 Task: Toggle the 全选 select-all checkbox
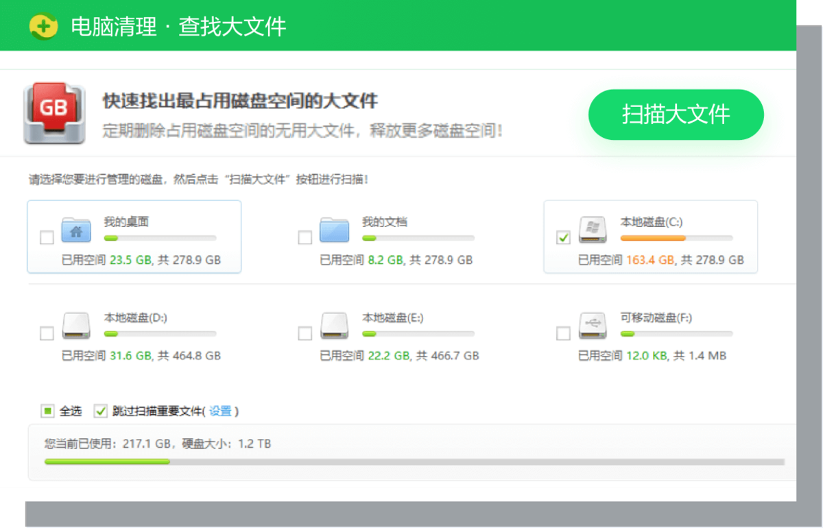47,411
